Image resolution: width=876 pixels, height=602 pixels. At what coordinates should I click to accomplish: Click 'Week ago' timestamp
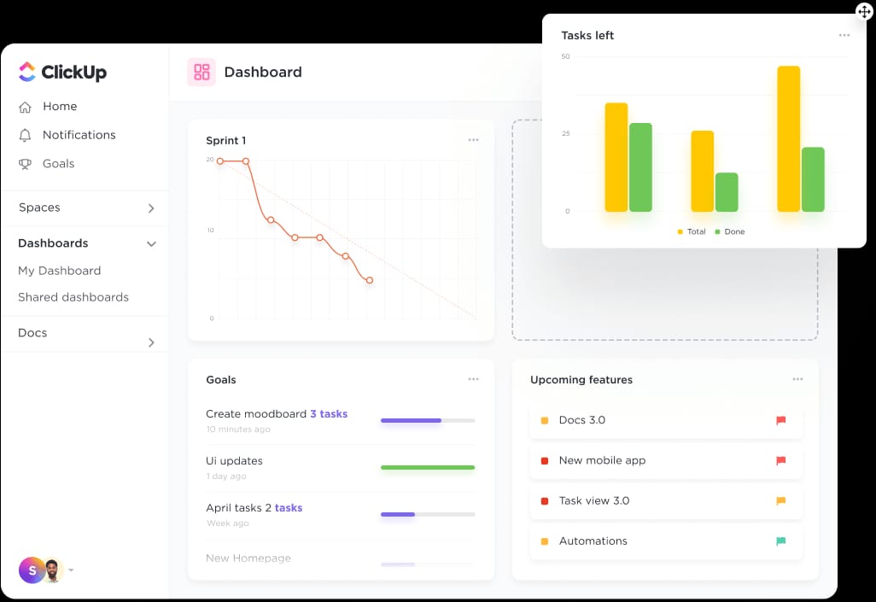(x=227, y=523)
